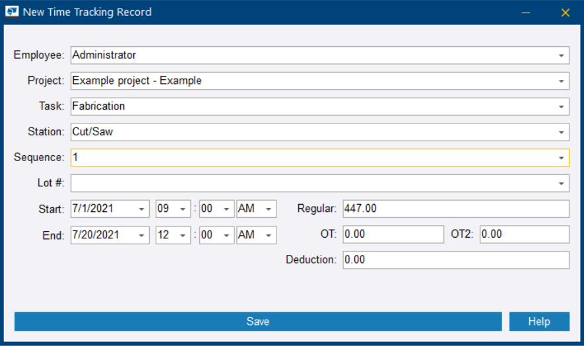Expand the Lot # dropdown
The image size is (584, 346).
pyautogui.click(x=561, y=184)
